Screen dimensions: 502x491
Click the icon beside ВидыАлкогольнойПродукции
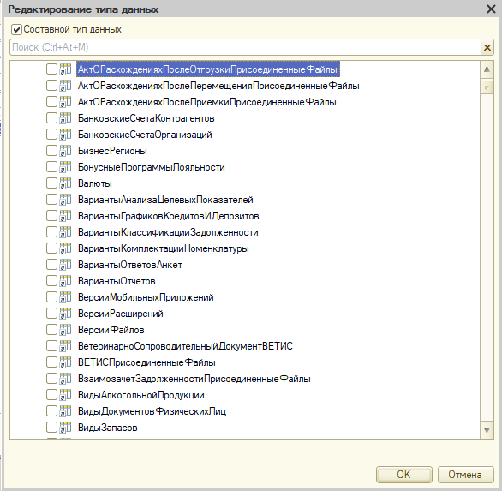pyautogui.click(x=65, y=394)
